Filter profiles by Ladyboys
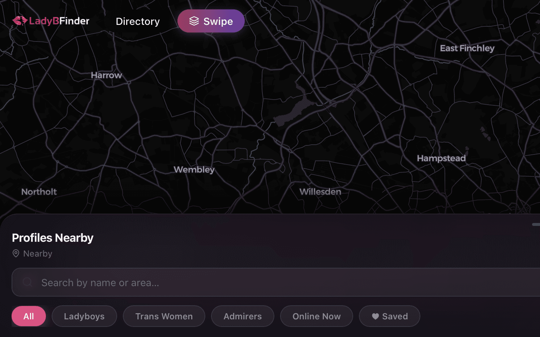The width and height of the screenshot is (540, 337). (84, 316)
